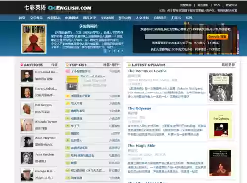Viewport: 247px width, 183px height.
Task: Open the RSS feed link
Action: (x=217, y=5)
